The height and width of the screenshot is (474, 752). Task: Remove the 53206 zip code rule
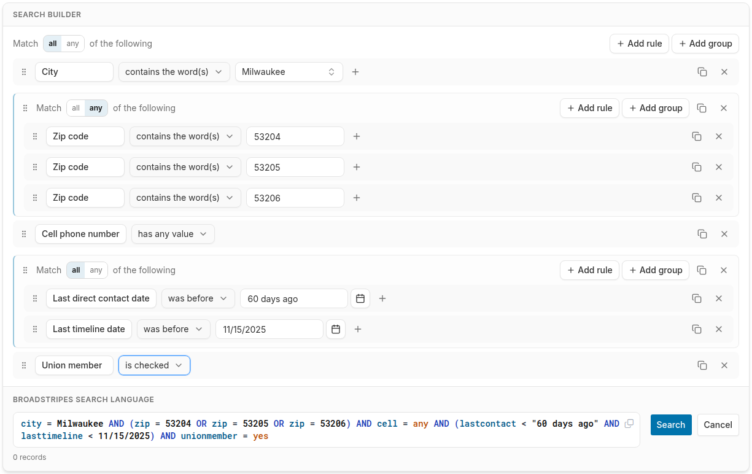pos(719,198)
